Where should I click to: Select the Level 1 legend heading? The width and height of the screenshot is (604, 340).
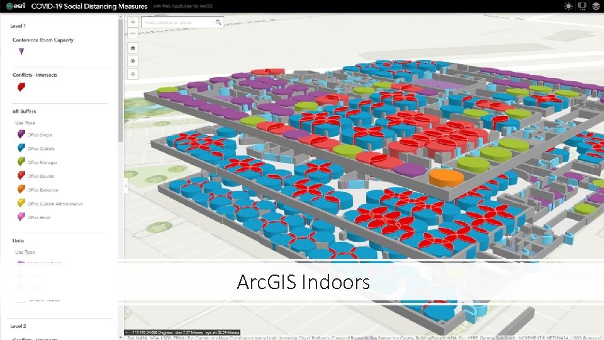pos(18,26)
